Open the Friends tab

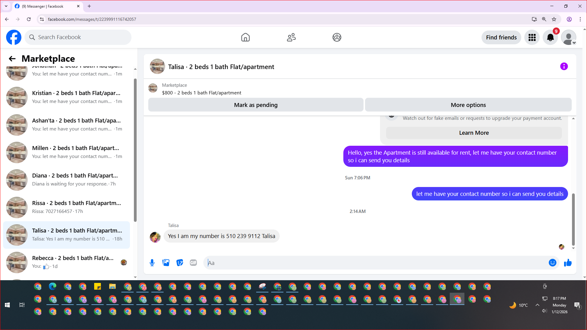pyautogui.click(x=291, y=37)
